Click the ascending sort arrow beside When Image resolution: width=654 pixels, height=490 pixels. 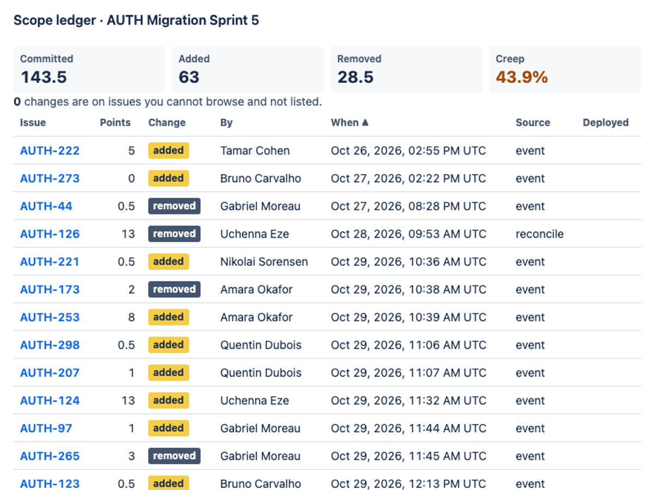pos(365,122)
